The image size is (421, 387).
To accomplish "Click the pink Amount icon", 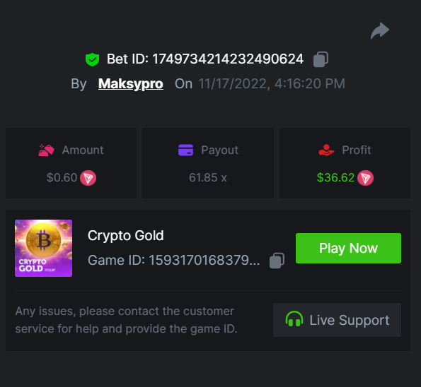I will tap(46, 150).
